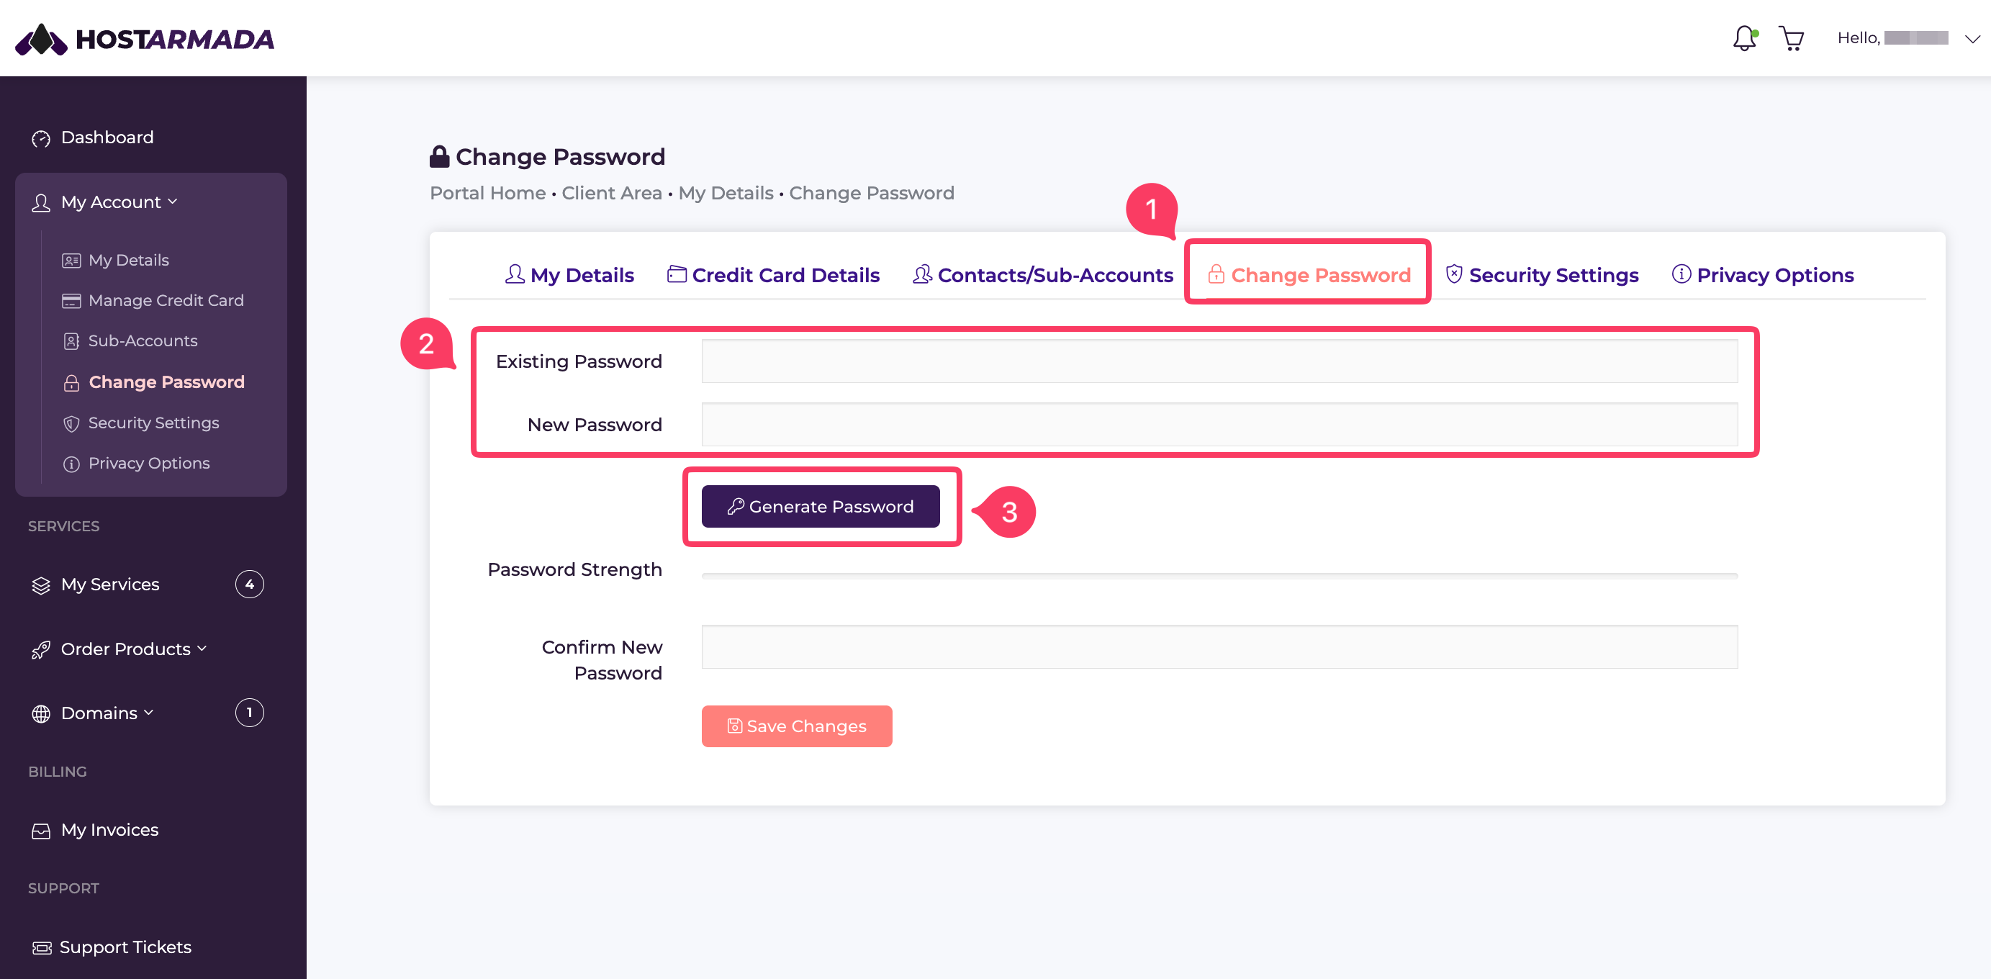The width and height of the screenshot is (1991, 979).
Task: Focus the Existing Password field
Action: pos(1219,361)
